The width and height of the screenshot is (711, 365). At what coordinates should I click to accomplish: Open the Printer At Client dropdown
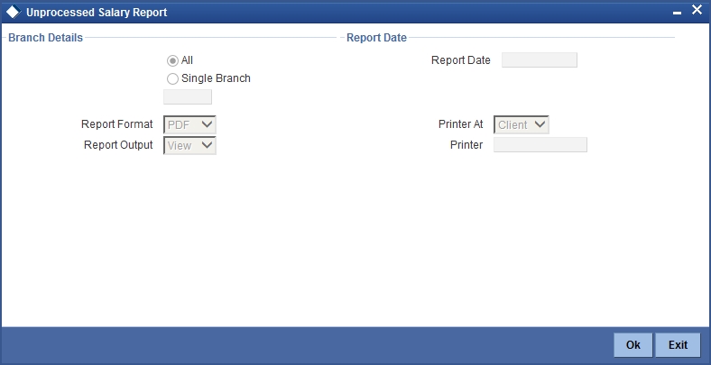pos(521,124)
